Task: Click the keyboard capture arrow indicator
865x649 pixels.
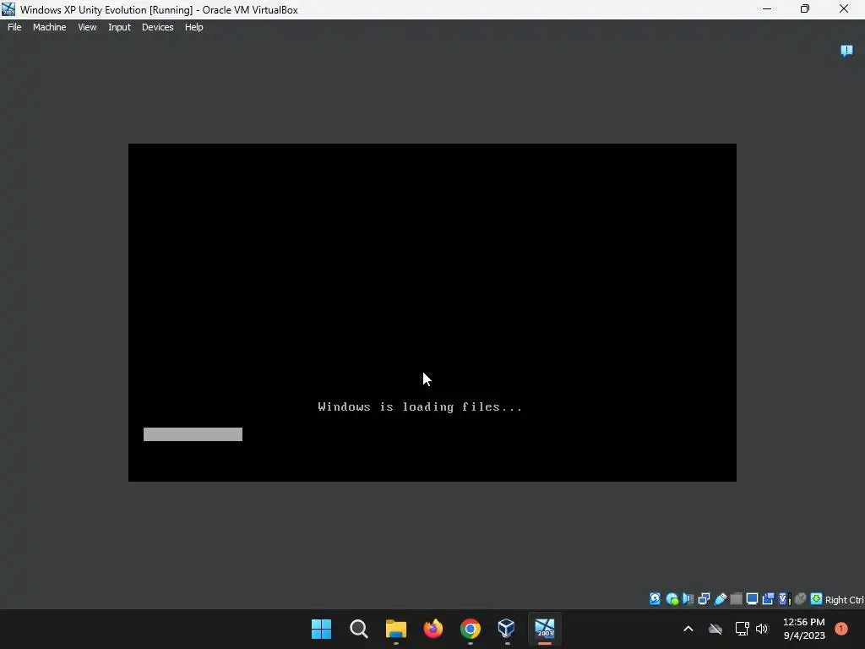Action: click(x=816, y=599)
